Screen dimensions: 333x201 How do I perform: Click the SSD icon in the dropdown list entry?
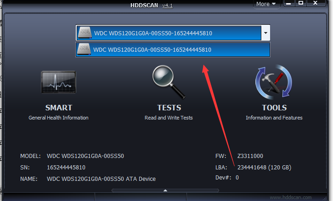(84, 49)
